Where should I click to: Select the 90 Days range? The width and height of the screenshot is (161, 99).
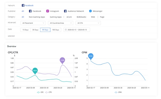(45, 30)
